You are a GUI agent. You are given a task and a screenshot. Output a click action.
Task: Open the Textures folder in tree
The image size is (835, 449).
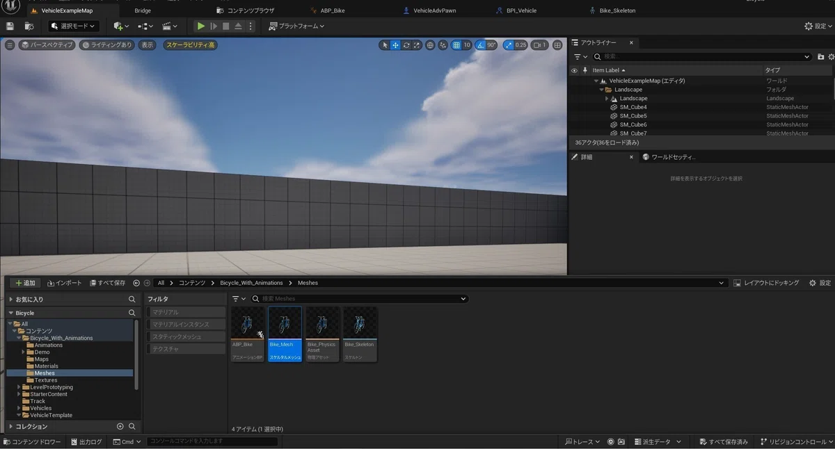click(x=46, y=380)
